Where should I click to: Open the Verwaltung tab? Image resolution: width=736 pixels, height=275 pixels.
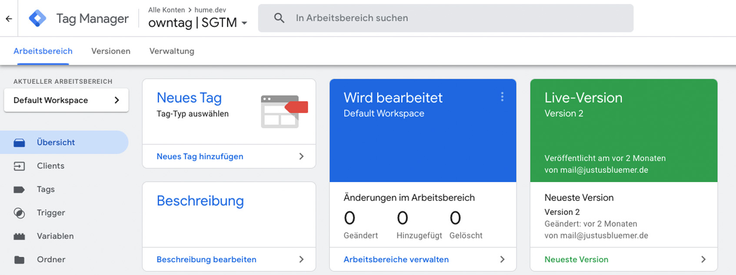point(172,51)
